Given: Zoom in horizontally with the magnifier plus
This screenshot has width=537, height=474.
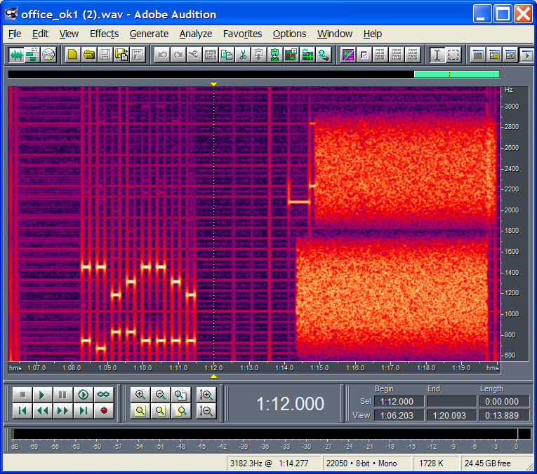Looking at the screenshot, I should point(140,395).
